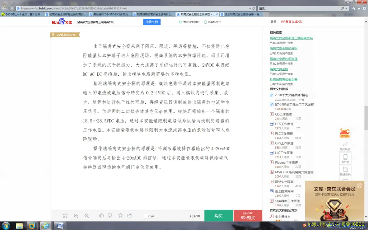Favorite the document with the star icon
Image resolution: width=368 pixels, height=230 pixels.
pyautogui.click(x=120, y=216)
